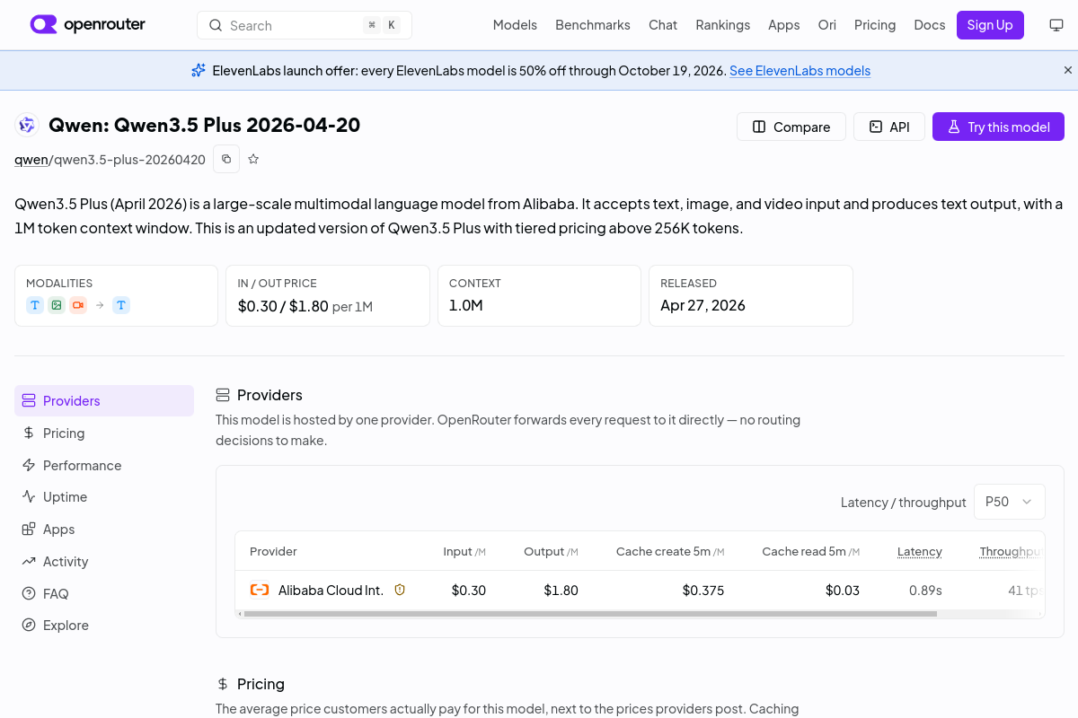Click the $0.375 cache create price

[x=703, y=590]
